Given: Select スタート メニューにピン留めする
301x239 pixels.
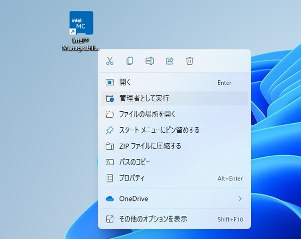Looking at the screenshot, I should click(x=174, y=130).
